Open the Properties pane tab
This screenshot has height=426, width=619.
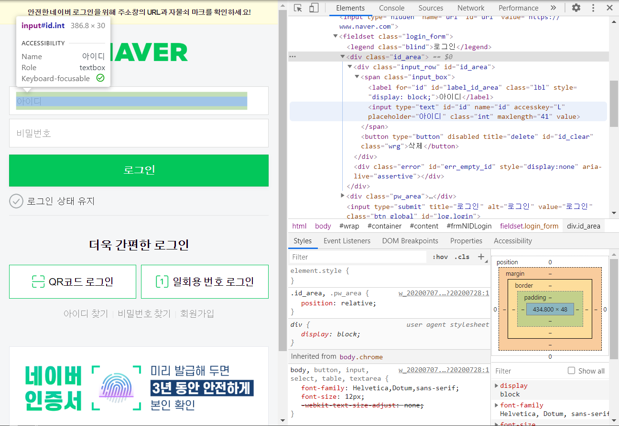tap(466, 241)
